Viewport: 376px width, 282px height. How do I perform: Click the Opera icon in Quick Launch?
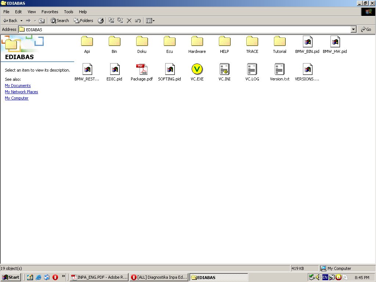(55, 277)
